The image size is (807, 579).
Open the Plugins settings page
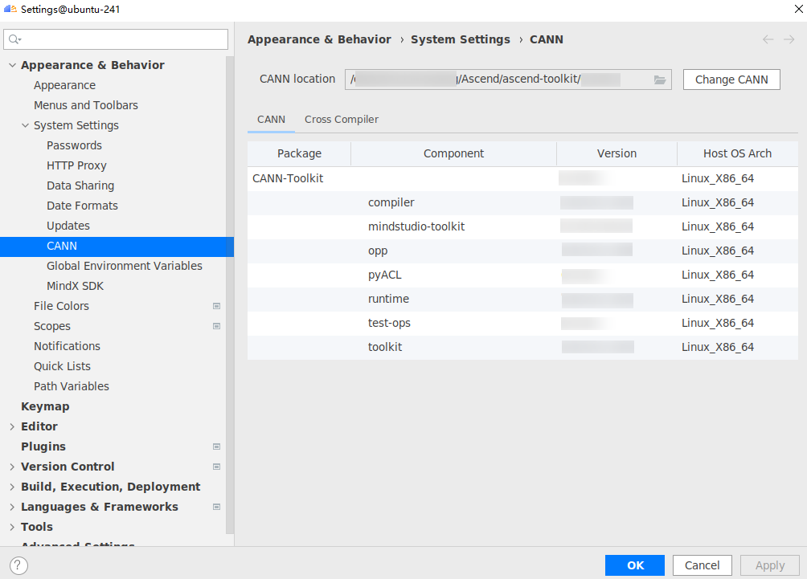tap(43, 446)
